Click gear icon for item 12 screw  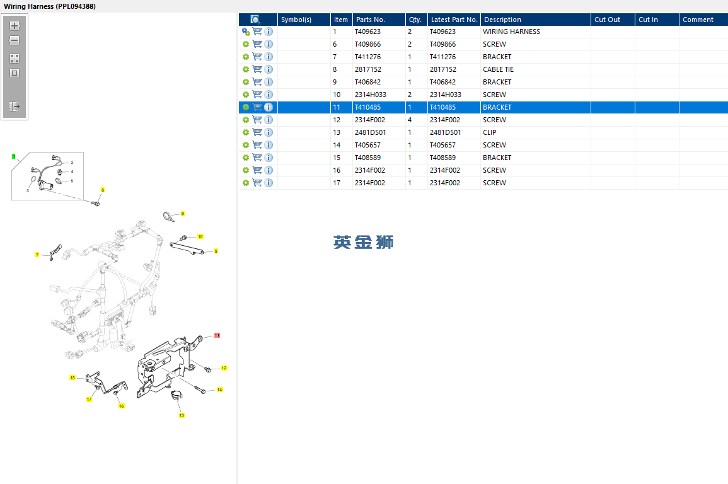(x=246, y=120)
